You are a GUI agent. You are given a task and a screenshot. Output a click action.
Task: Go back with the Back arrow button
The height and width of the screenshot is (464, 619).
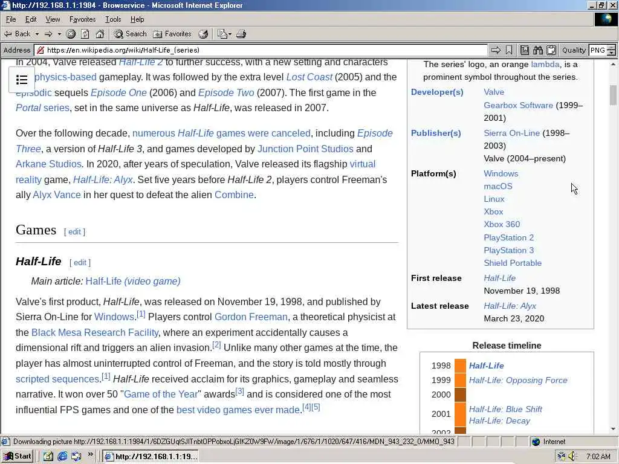pyautogui.click(x=17, y=34)
